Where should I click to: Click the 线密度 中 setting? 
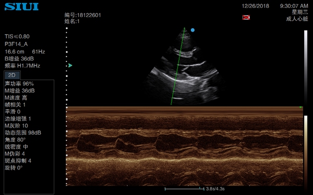click(16, 147)
